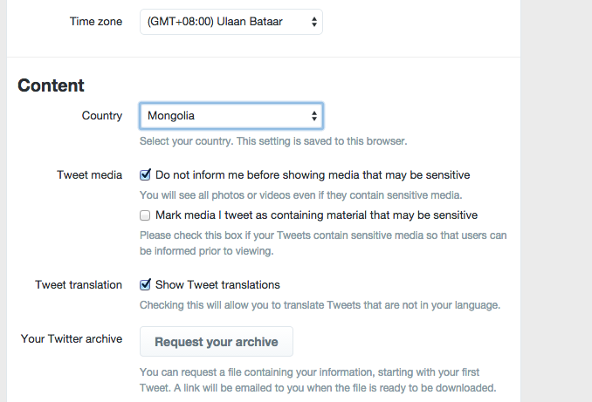592x402 pixels.
Task: Uncheck 'Do not inform me before showing media'
Action: tap(145, 174)
